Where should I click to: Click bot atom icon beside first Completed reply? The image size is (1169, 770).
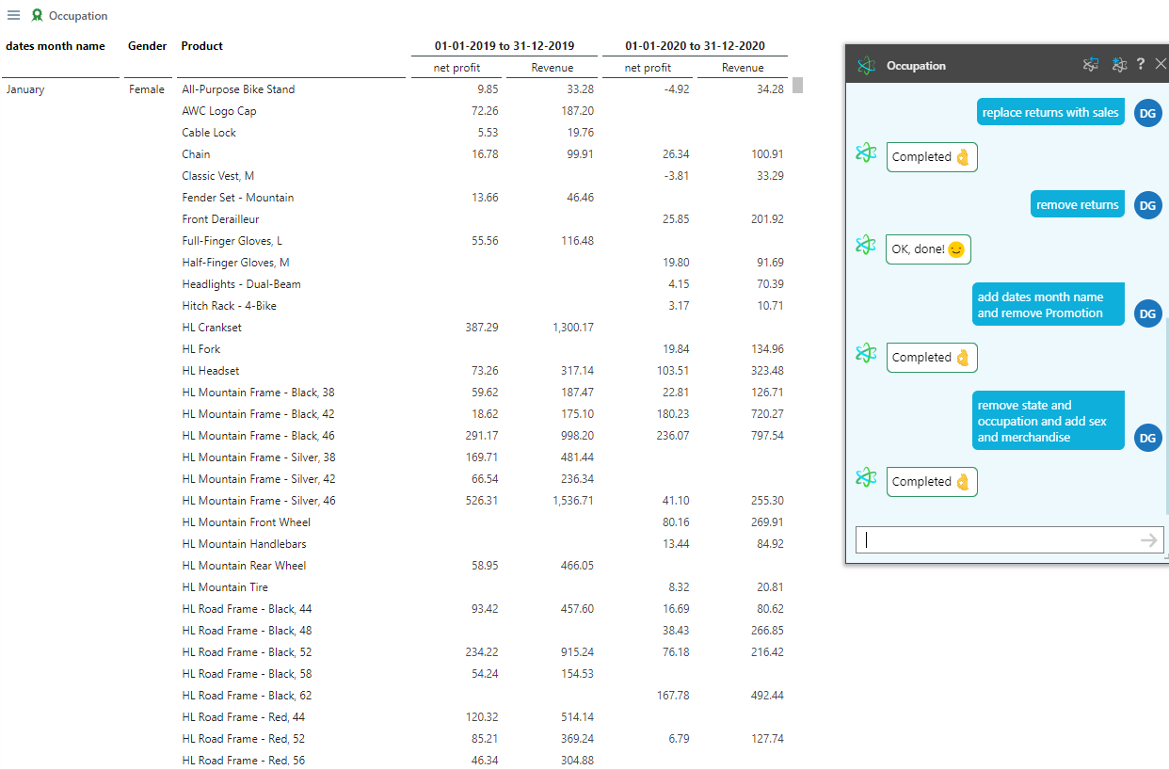pyautogui.click(x=866, y=153)
